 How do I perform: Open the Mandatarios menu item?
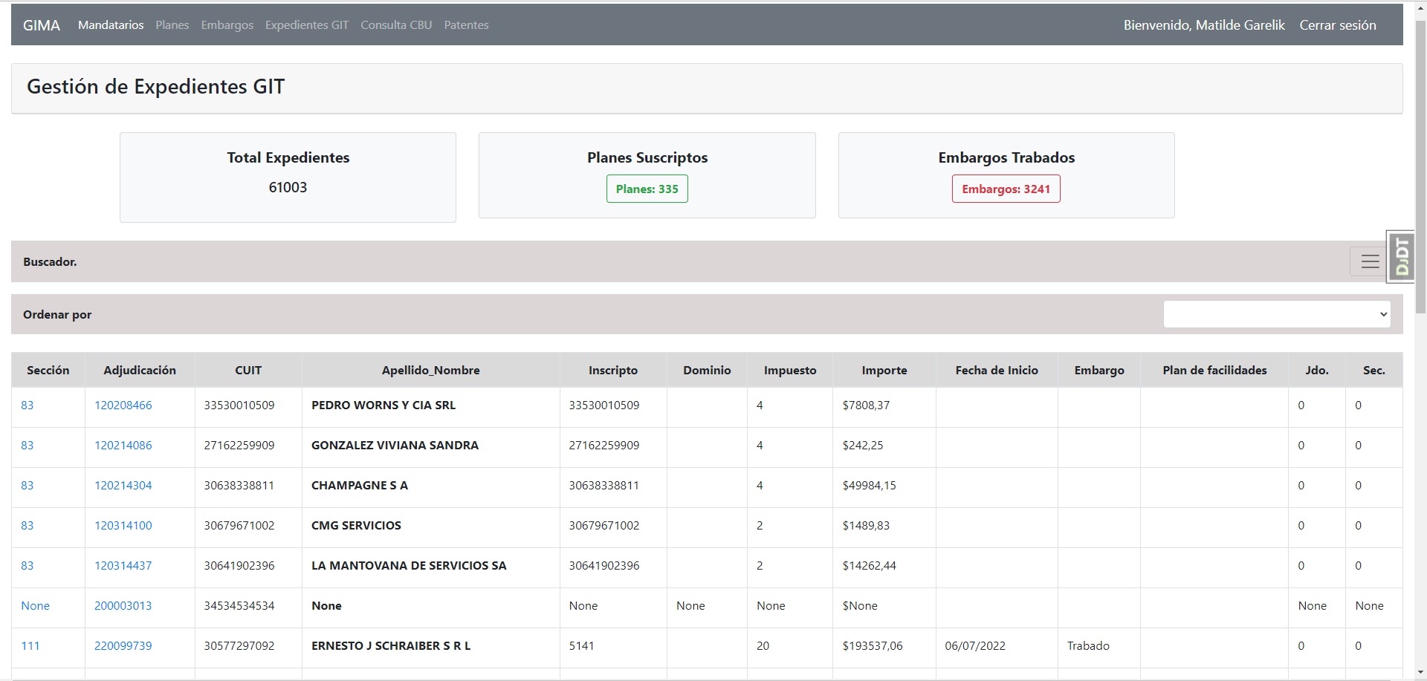tap(111, 25)
